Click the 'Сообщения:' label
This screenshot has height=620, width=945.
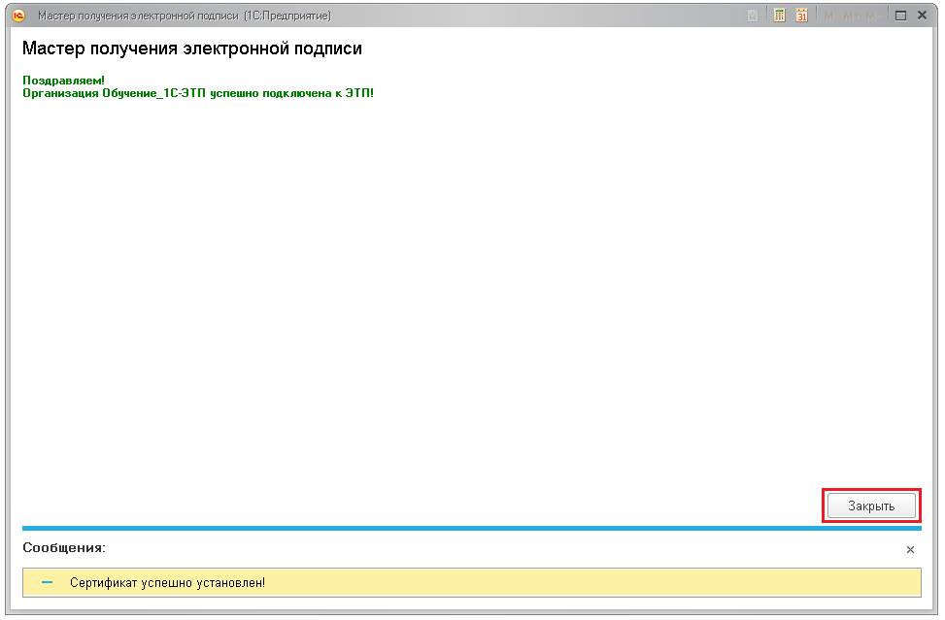pyautogui.click(x=64, y=548)
